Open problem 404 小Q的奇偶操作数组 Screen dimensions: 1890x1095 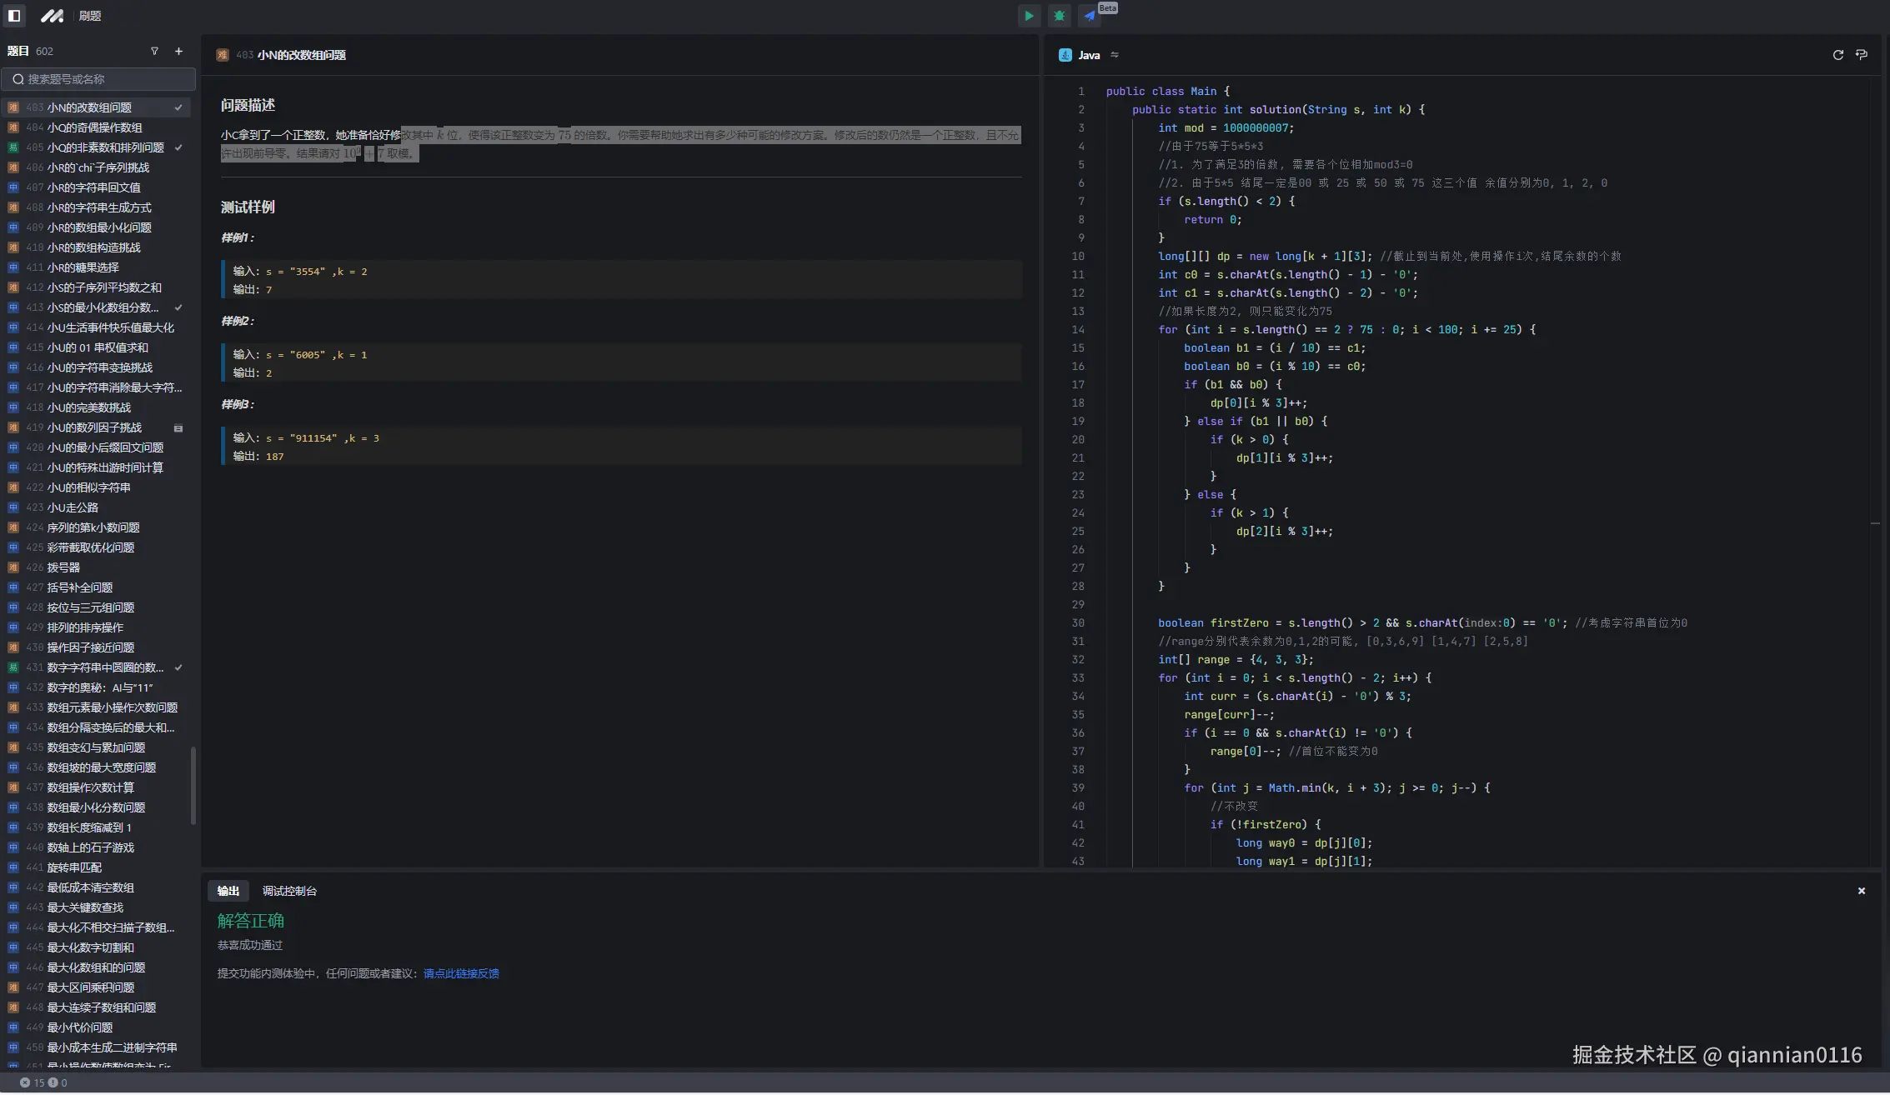pyautogui.click(x=94, y=127)
